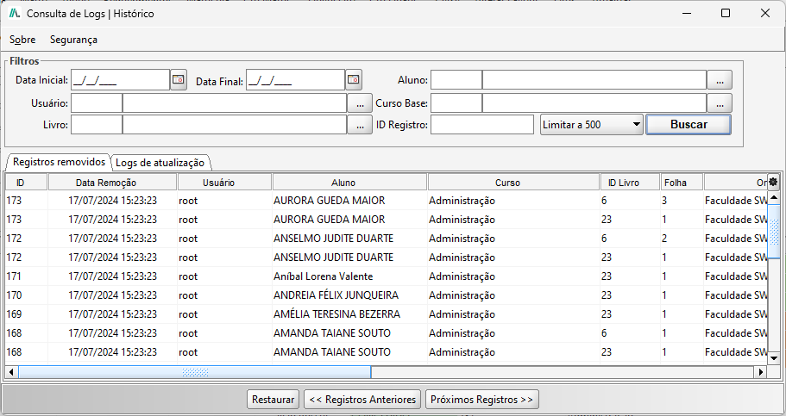Go to Próximos Registros
Viewport: 786px width, 416px height.
click(x=481, y=400)
